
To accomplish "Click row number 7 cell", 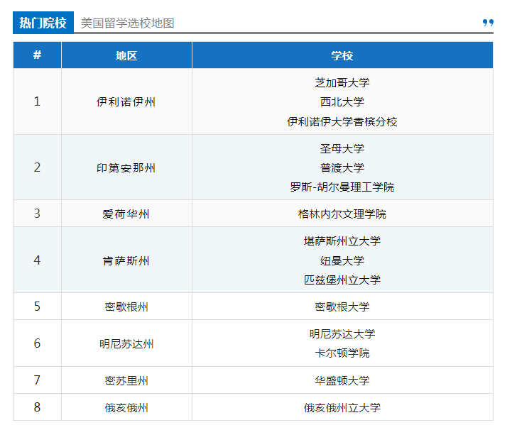I will point(37,380).
